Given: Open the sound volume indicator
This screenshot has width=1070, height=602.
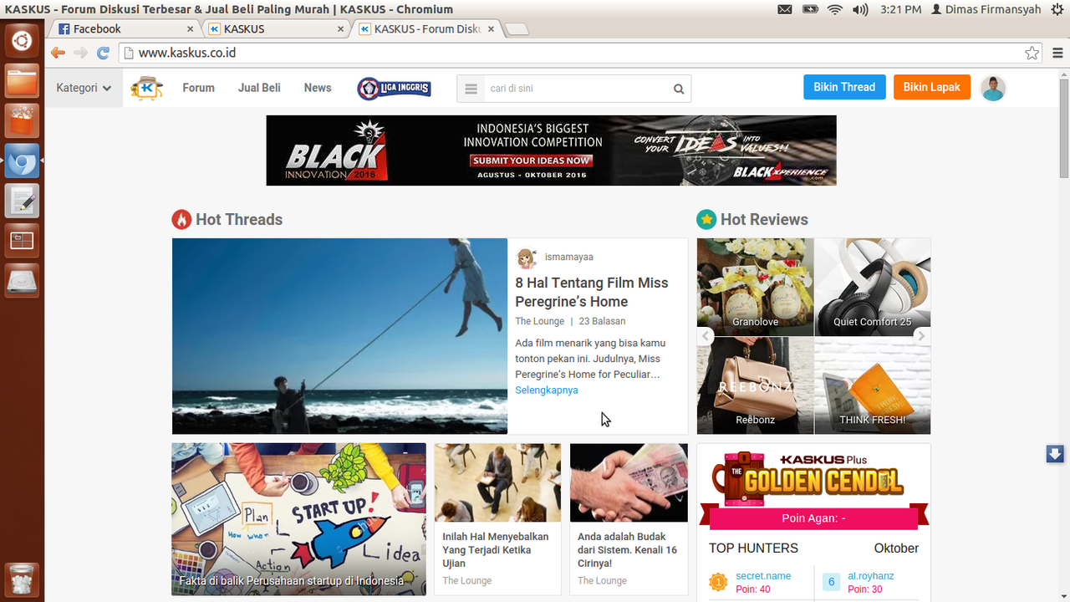Looking at the screenshot, I should coord(859,9).
